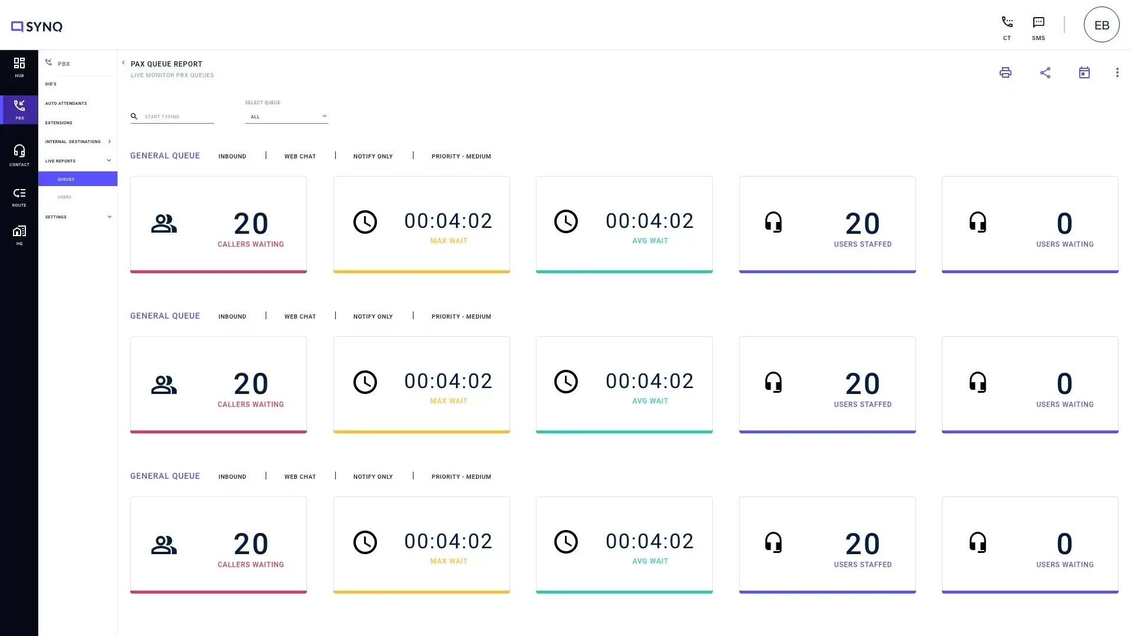Image resolution: width=1131 pixels, height=636 pixels.
Task: Open HQ building icon in left rail
Action: pos(19,235)
